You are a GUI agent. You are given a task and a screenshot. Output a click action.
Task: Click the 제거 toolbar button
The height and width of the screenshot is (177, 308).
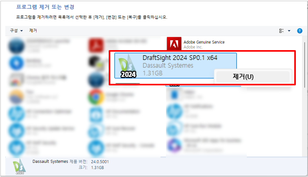33,31
